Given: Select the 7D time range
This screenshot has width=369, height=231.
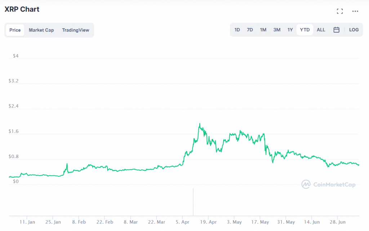Looking at the screenshot, I should 250,30.
